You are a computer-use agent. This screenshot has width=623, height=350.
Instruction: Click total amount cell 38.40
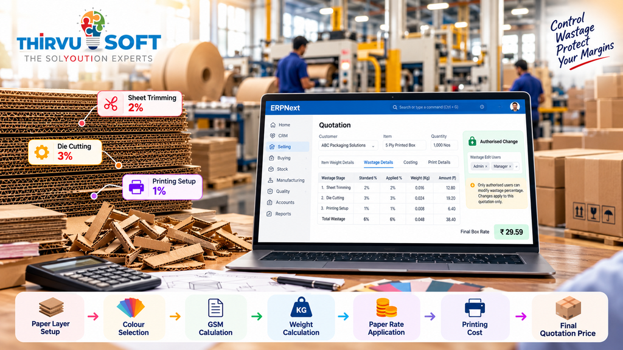(x=451, y=219)
